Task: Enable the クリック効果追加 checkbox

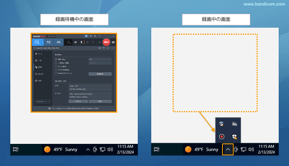Action: point(56,70)
